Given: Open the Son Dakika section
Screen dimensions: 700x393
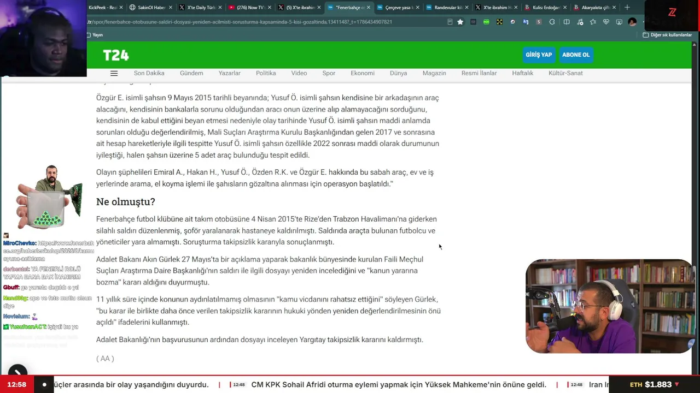Looking at the screenshot, I should [149, 73].
